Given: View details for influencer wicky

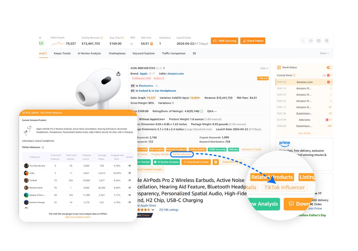Looking at the screenshot, I should (129, 173).
